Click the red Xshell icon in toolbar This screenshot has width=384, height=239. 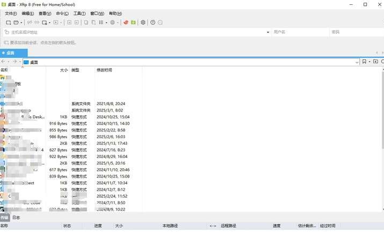[x=126, y=23]
